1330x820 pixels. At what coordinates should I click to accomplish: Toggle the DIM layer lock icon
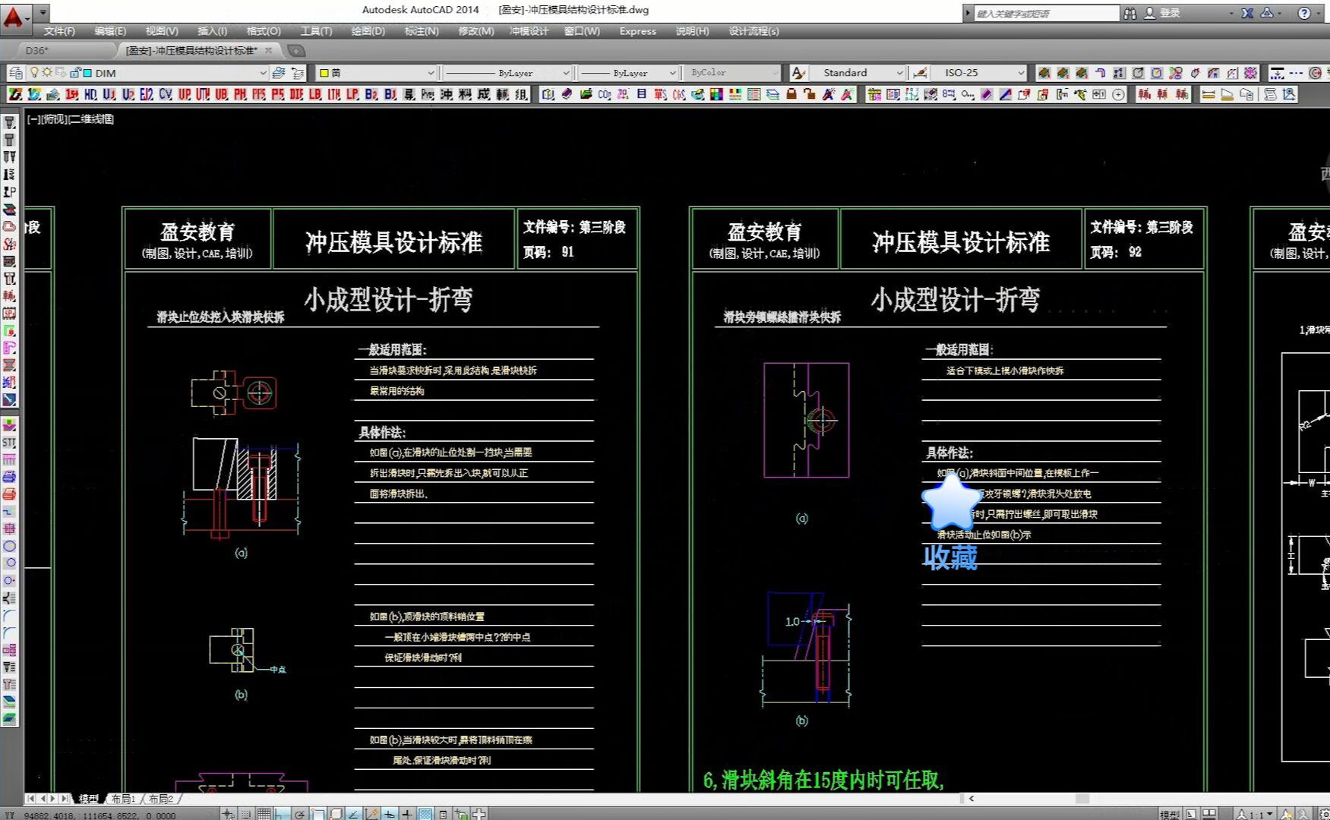point(74,73)
